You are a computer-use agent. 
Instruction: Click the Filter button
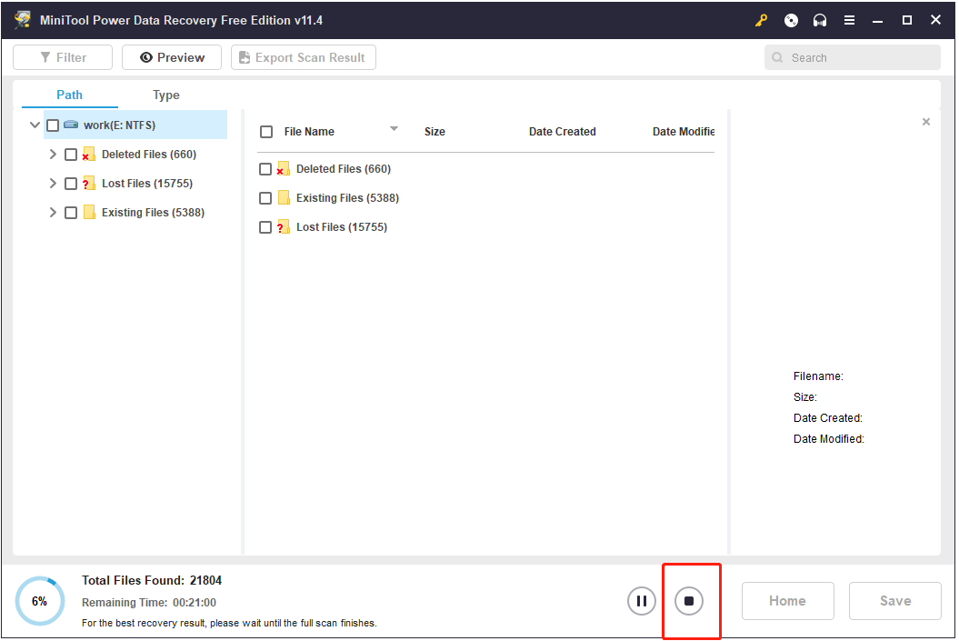pos(63,57)
